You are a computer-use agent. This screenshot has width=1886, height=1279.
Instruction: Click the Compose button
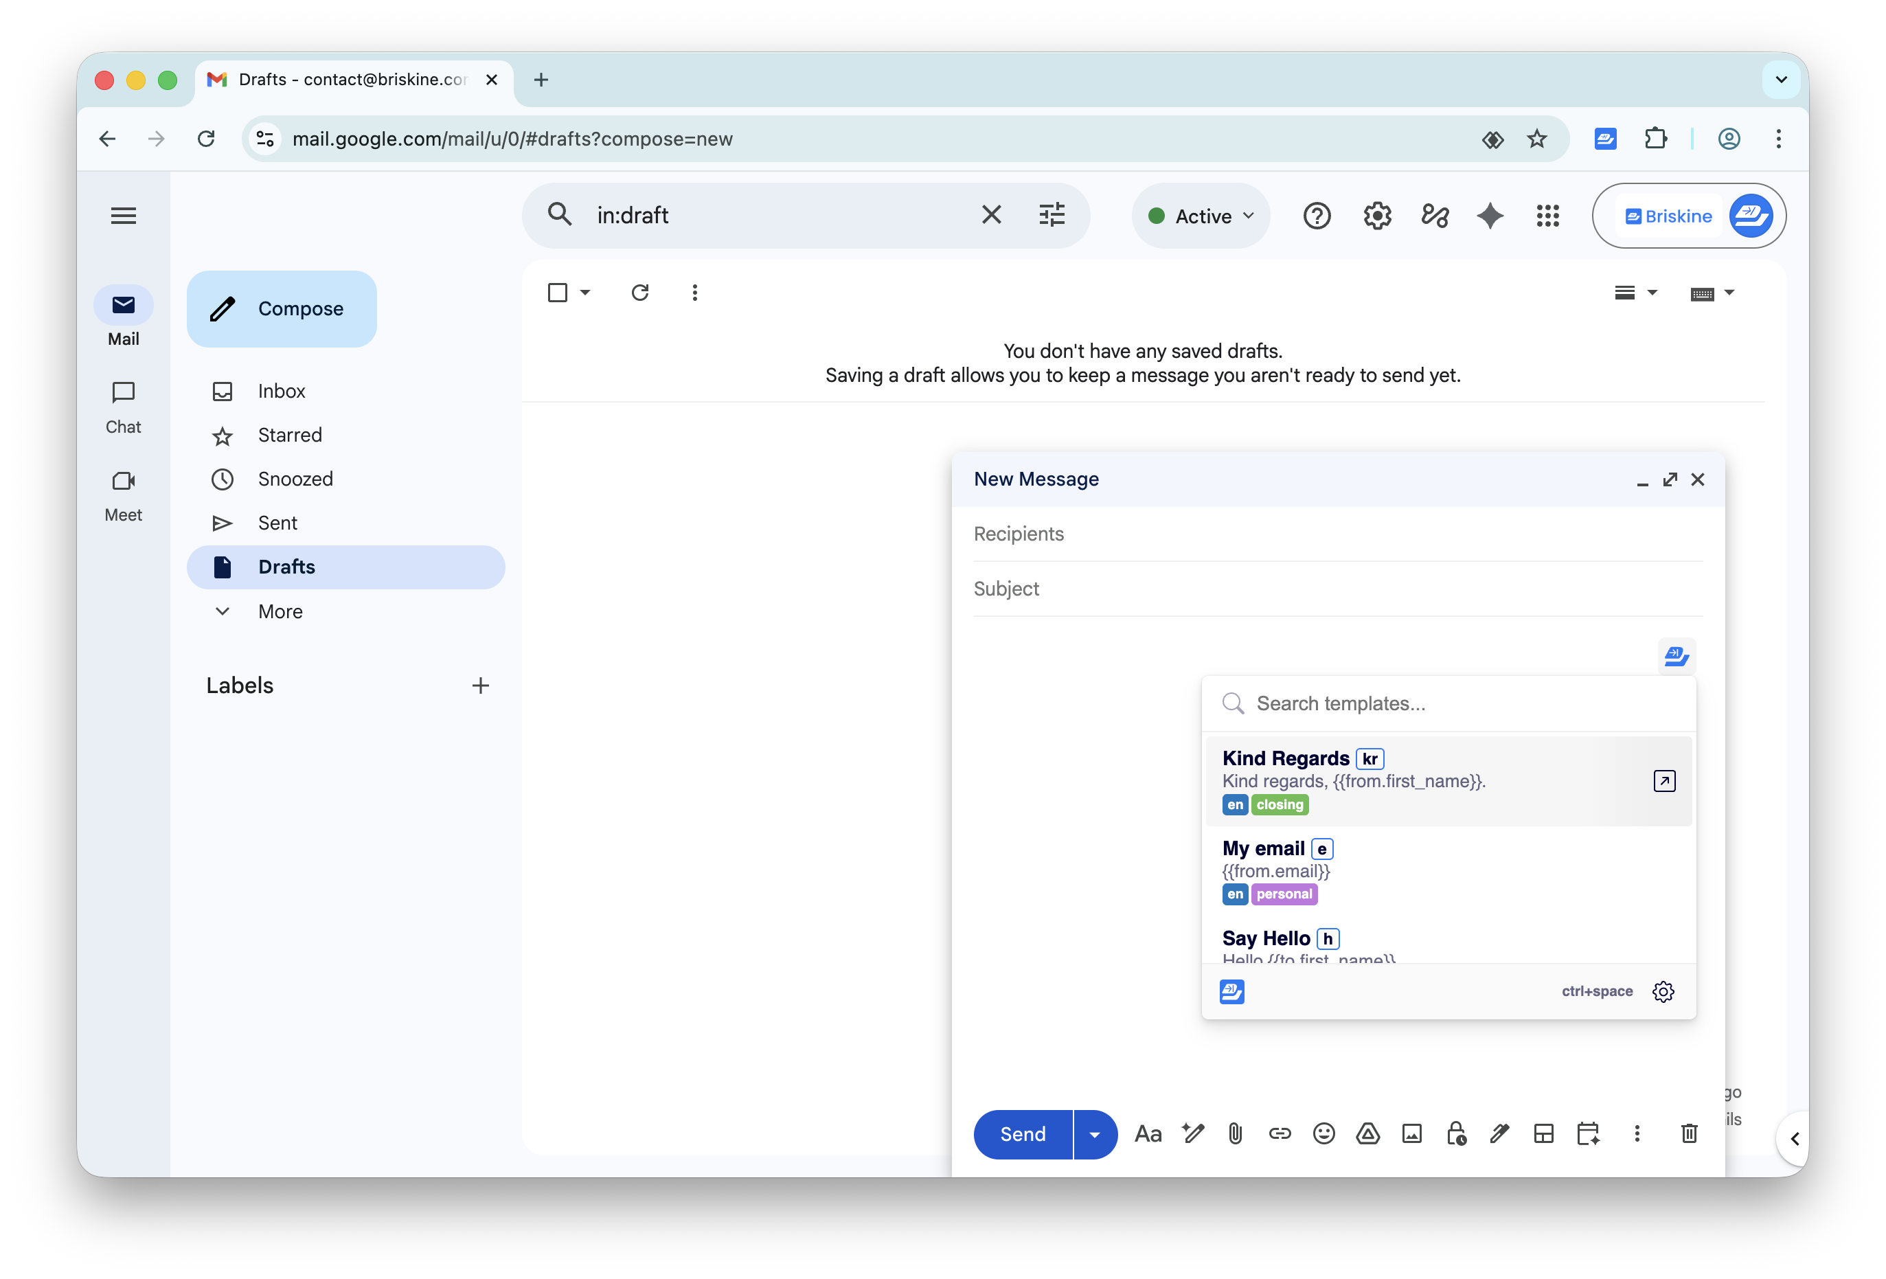point(282,308)
